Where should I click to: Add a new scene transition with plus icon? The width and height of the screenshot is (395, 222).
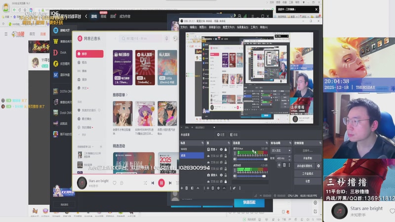point(279,165)
